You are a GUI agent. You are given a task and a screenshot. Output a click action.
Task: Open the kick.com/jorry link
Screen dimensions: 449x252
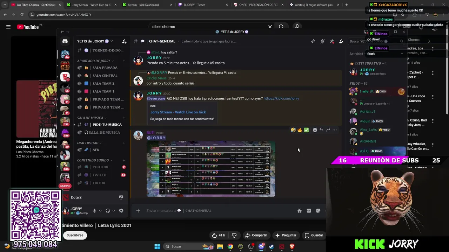click(x=281, y=98)
